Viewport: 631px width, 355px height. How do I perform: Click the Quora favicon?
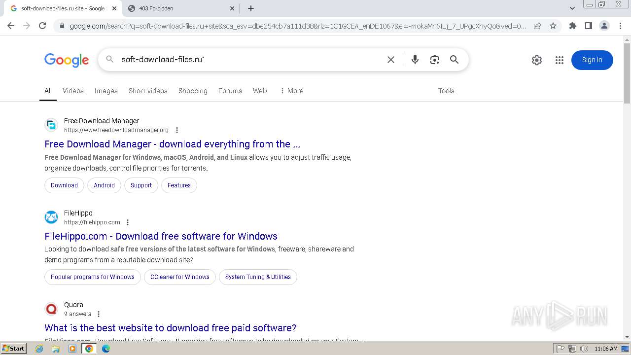point(51,309)
